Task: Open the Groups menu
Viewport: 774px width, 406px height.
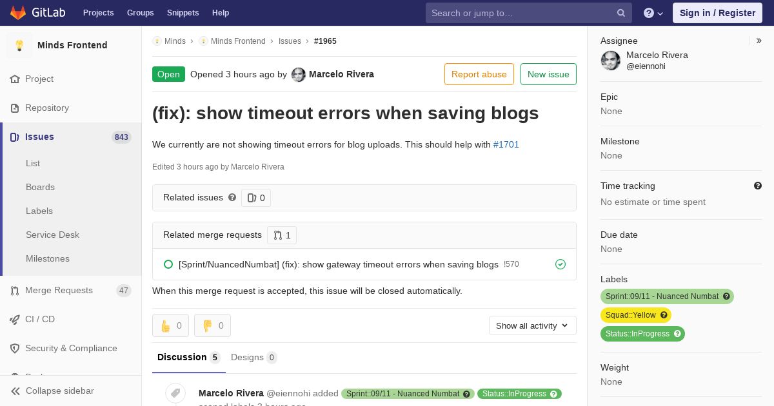Action: point(141,13)
